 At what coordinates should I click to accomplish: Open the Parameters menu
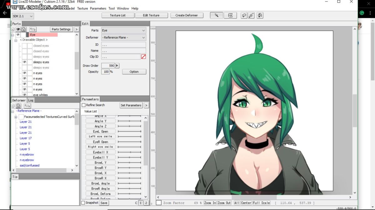coord(98,8)
